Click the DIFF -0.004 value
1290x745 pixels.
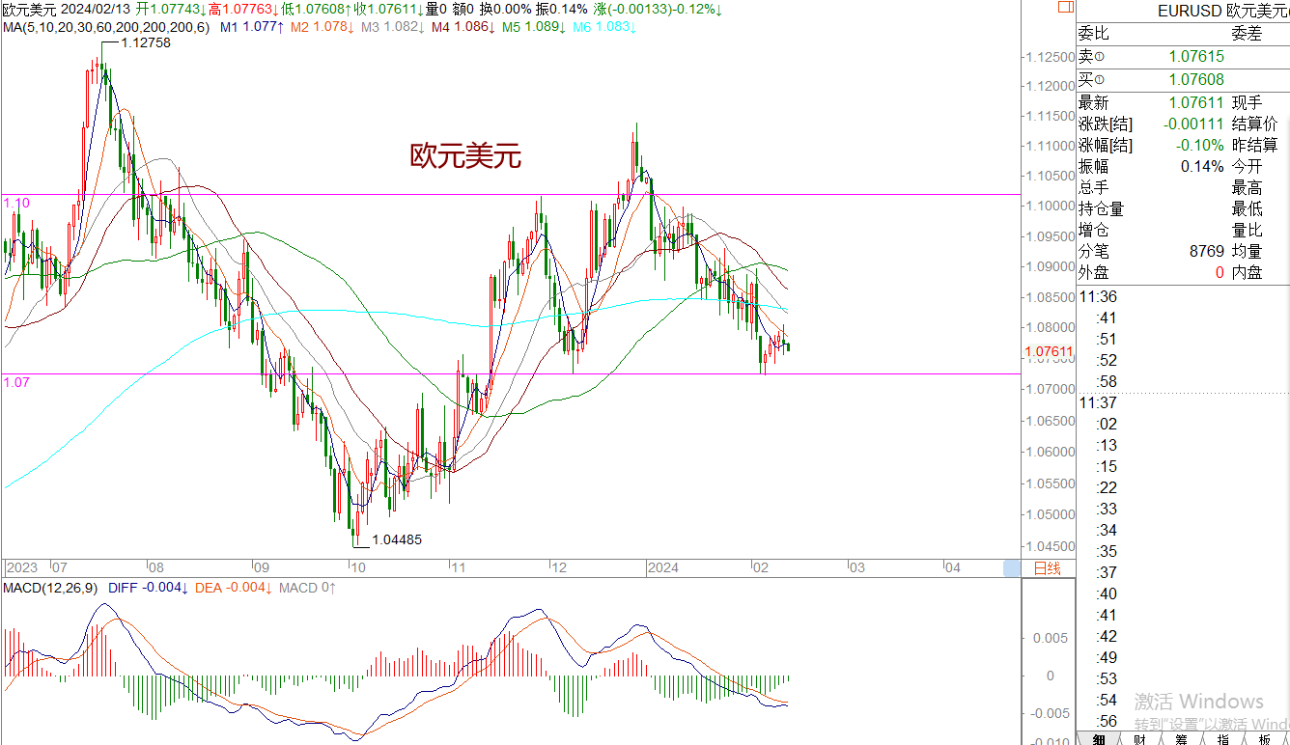coord(149,588)
